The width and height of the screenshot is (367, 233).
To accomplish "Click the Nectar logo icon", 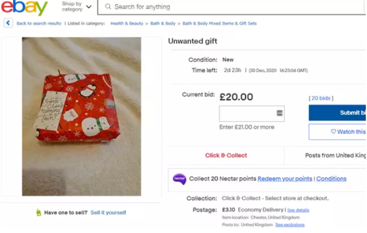I will coord(179,179).
